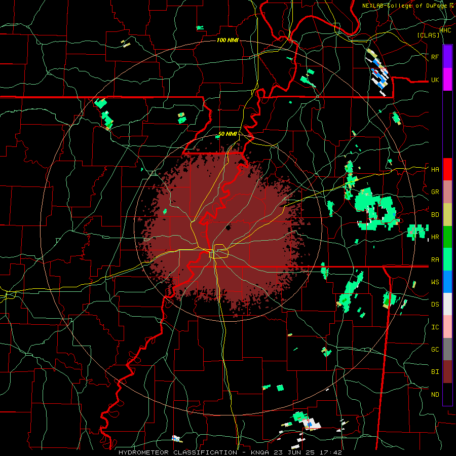Click the 'BI' legend label

[x=435, y=372]
